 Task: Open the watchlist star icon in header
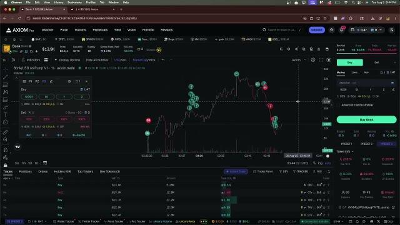point(332,30)
